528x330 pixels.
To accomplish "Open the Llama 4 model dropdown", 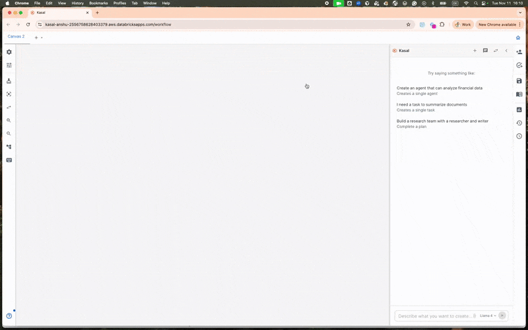I will click(487, 316).
